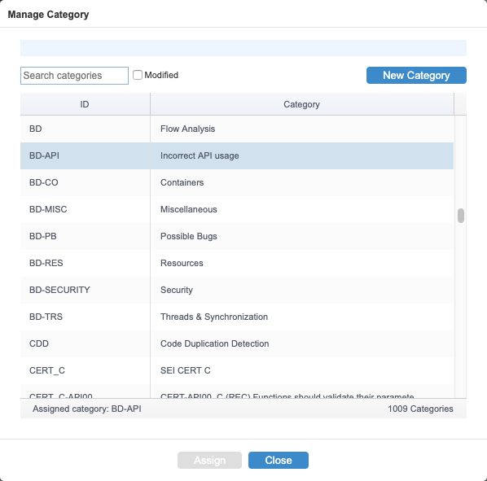Select the BD-TRS Threads & Synchronization row

[237, 317]
